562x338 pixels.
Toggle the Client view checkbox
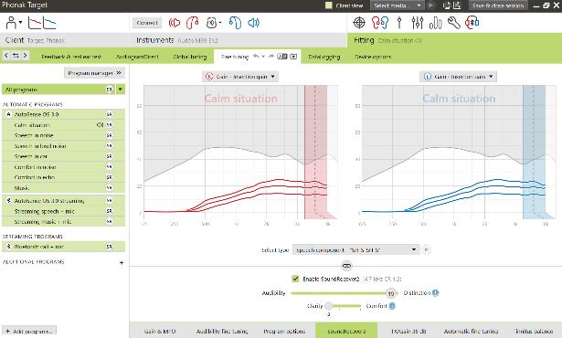coord(329,5)
